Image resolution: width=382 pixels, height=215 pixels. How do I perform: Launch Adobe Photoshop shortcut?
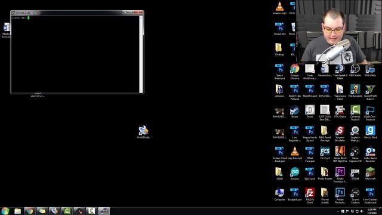pos(340,195)
